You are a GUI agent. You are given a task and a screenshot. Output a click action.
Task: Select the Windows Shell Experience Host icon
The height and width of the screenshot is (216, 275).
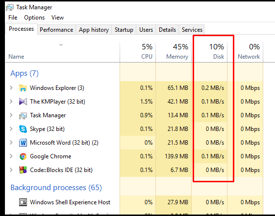coord(23,202)
